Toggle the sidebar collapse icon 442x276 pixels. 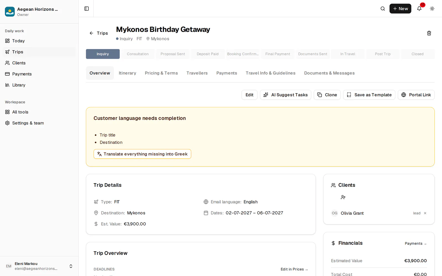[x=86, y=9]
